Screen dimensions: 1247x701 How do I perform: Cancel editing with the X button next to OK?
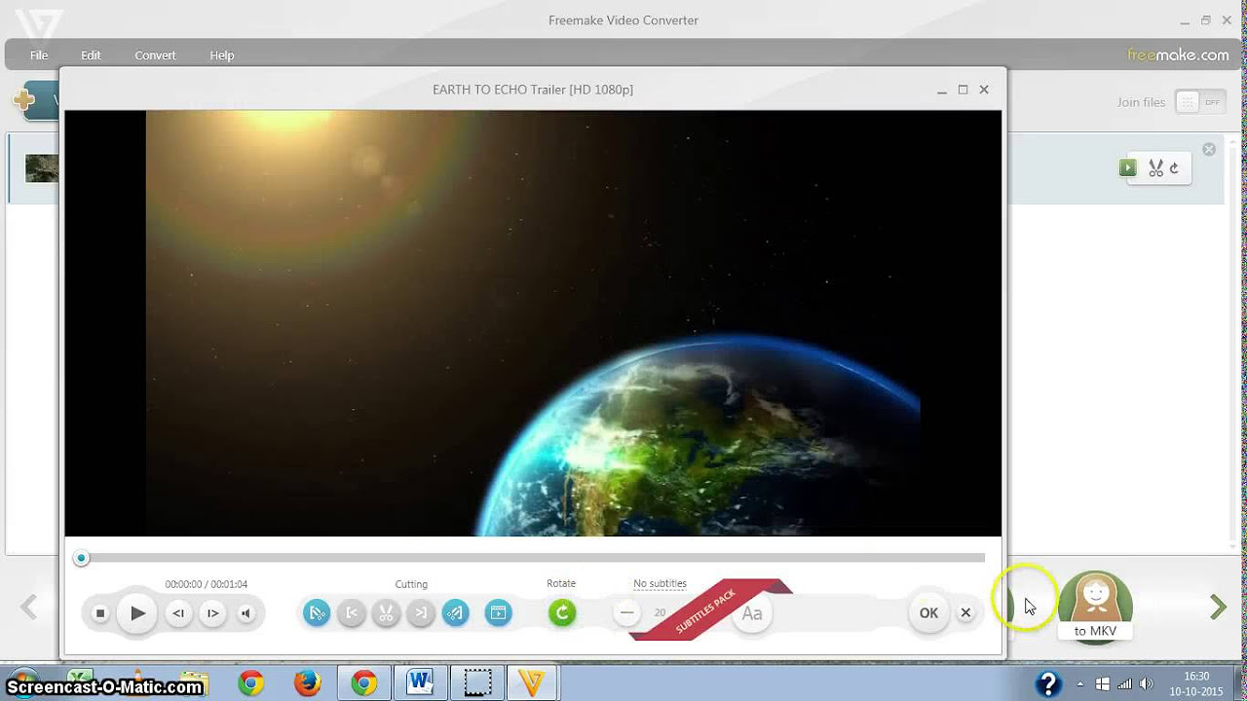point(965,612)
